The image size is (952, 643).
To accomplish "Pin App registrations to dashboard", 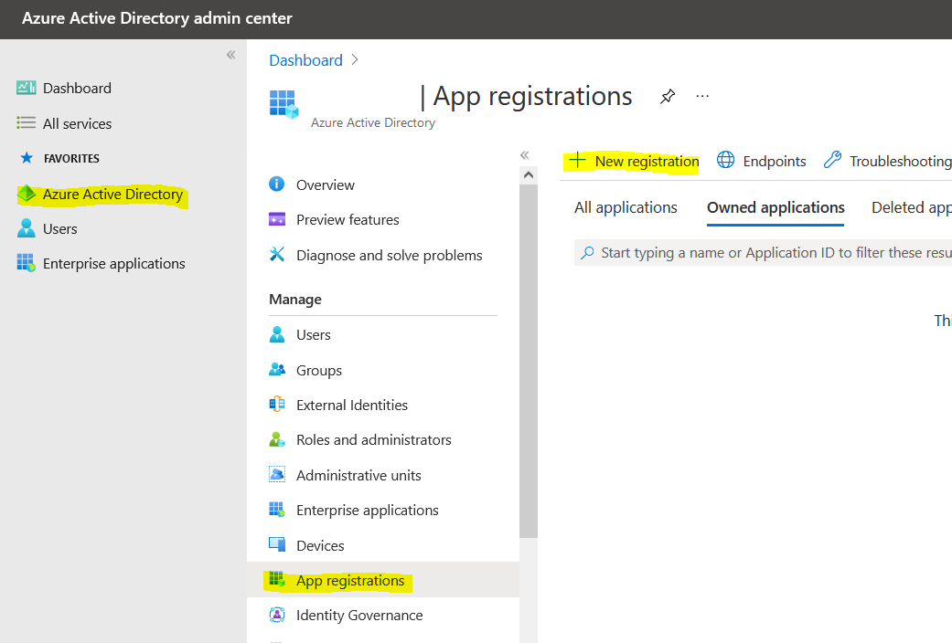I will (x=667, y=96).
